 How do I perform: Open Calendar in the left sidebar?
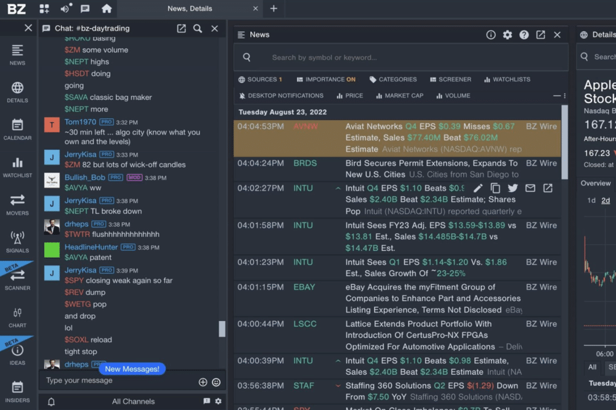17,129
